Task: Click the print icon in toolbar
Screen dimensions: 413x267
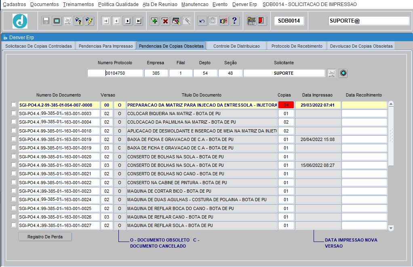Action: [x=68, y=21]
